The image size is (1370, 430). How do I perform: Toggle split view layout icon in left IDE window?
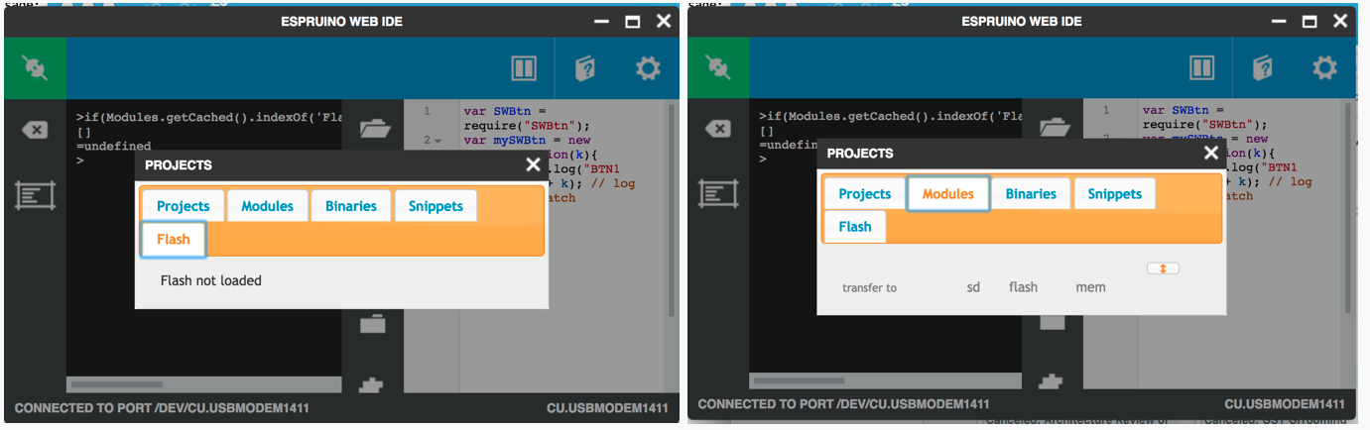tap(524, 68)
